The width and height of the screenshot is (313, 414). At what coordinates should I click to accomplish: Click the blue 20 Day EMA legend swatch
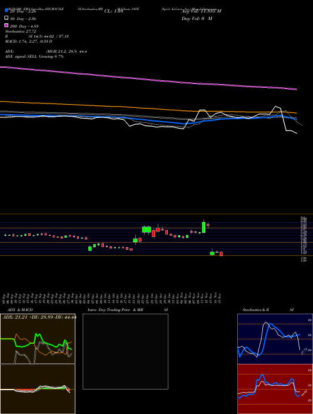pos(6,10)
